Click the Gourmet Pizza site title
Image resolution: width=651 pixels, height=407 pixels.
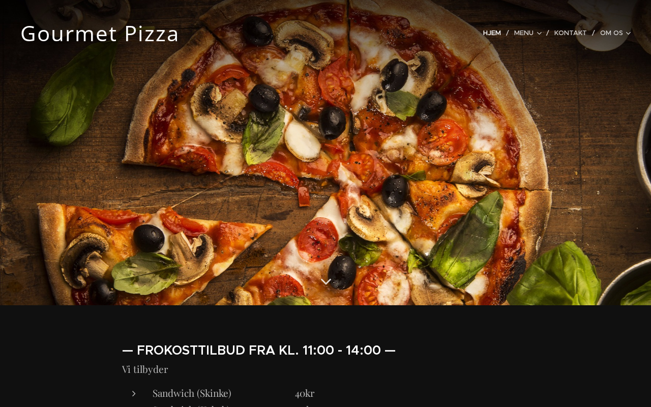[100, 34]
